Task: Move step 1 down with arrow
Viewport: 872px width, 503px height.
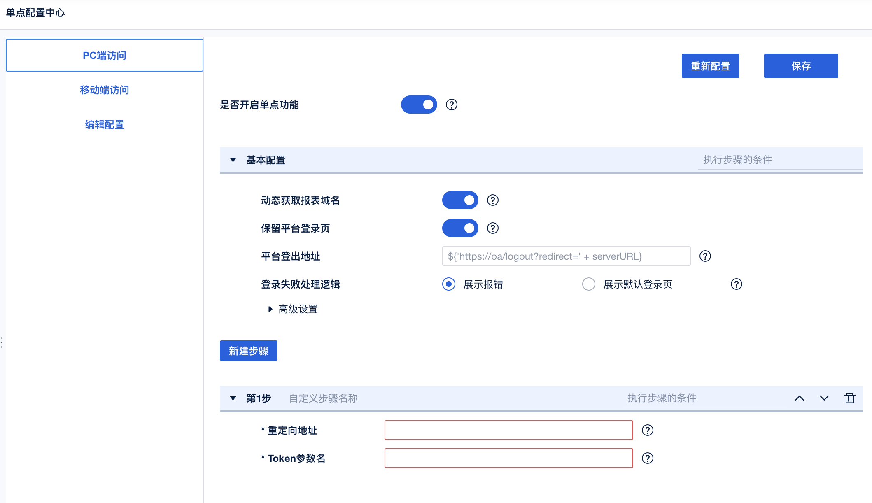Action: 824,398
